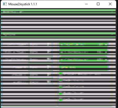
Task: Open the Right Mouse binding dropdown
Action: 41,60
